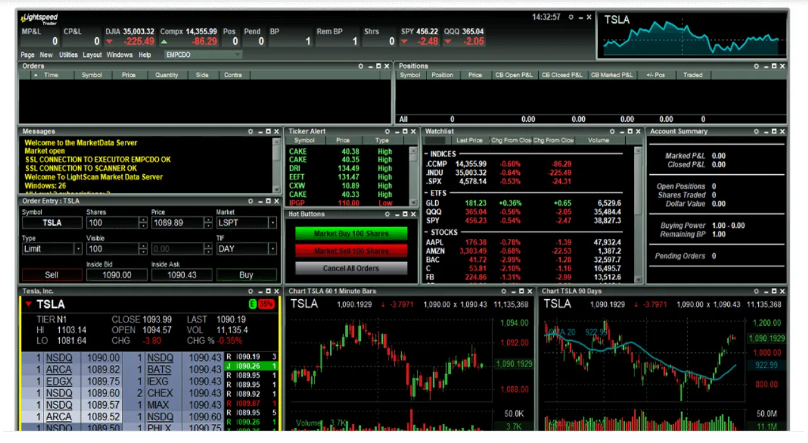
Task: Open the Account Summary settings gear
Action: (756, 132)
